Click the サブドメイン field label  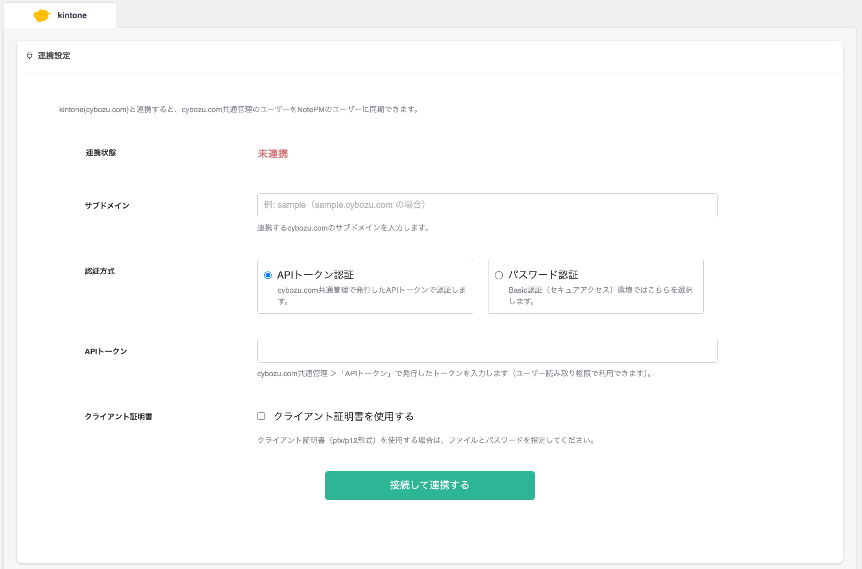click(x=107, y=205)
